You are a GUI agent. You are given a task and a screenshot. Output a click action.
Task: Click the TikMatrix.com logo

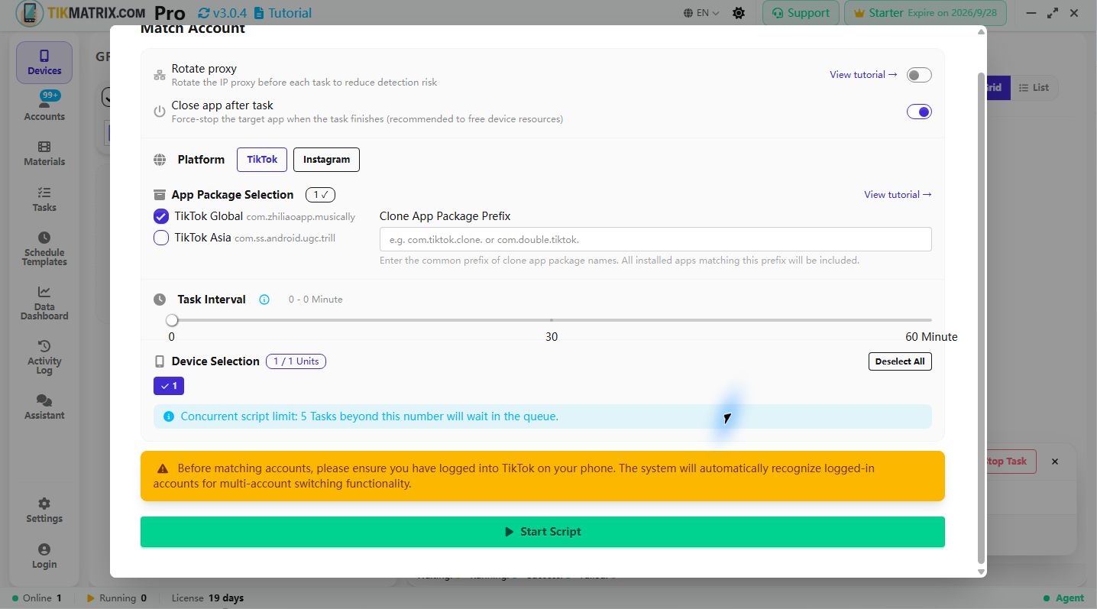80,13
